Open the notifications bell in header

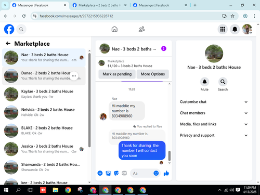click(x=235, y=29)
